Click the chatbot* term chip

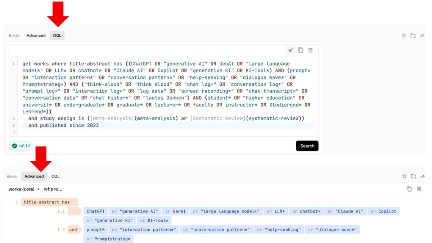(306, 211)
